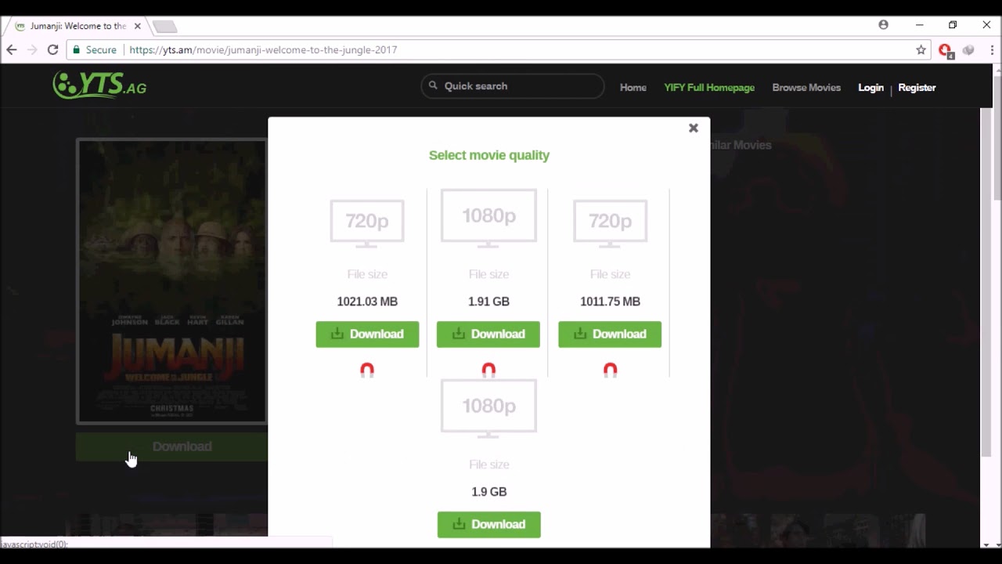
Task: Download the 1011.75 MB 720p file
Action: click(610, 334)
